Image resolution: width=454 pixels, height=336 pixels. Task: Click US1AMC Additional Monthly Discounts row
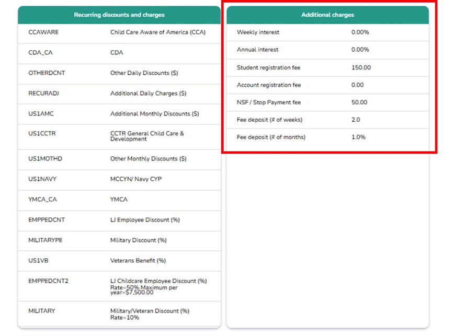pyautogui.click(x=119, y=113)
